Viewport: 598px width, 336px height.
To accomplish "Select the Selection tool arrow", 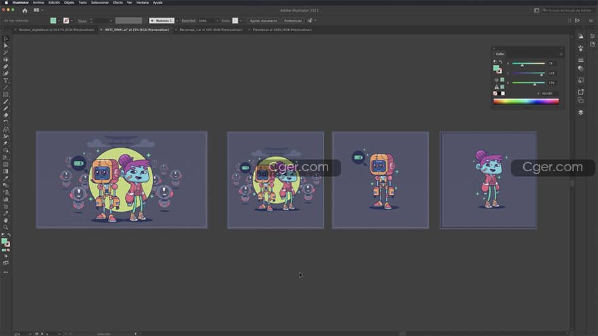I will click(x=5, y=39).
